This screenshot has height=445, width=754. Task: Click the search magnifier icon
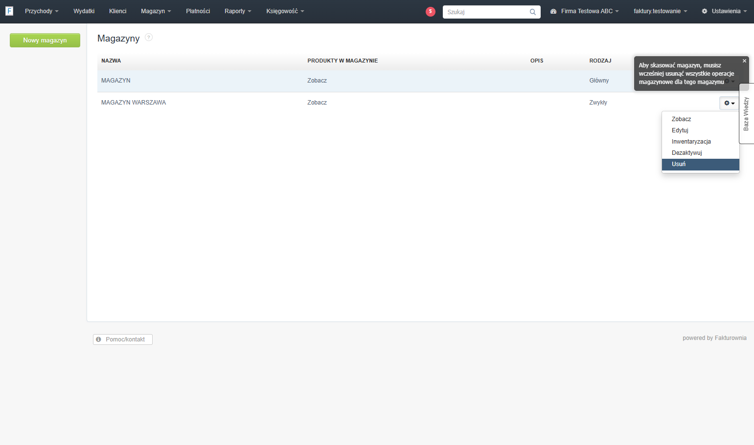[x=533, y=12]
